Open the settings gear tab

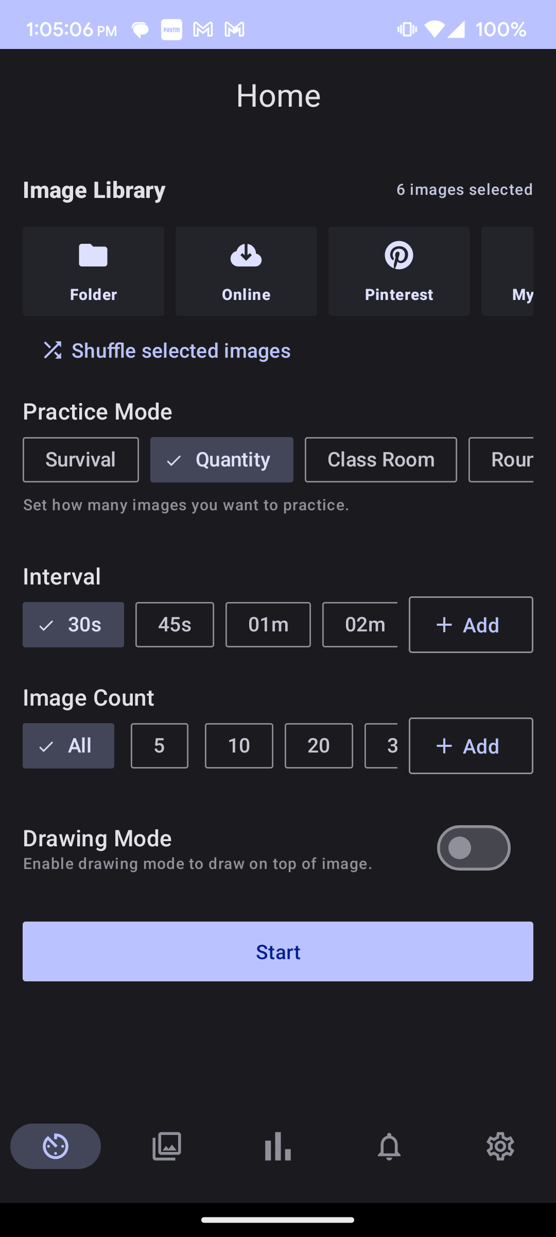pyautogui.click(x=500, y=1146)
